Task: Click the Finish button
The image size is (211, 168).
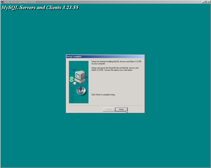Action: (x=121, y=109)
